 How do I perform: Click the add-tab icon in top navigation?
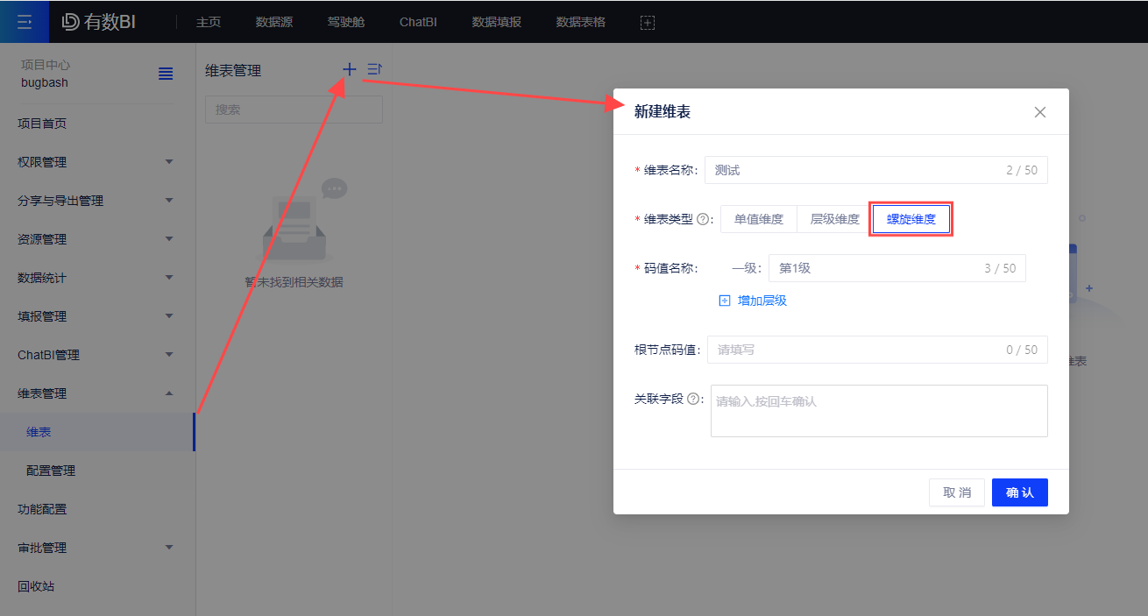click(x=648, y=22)
